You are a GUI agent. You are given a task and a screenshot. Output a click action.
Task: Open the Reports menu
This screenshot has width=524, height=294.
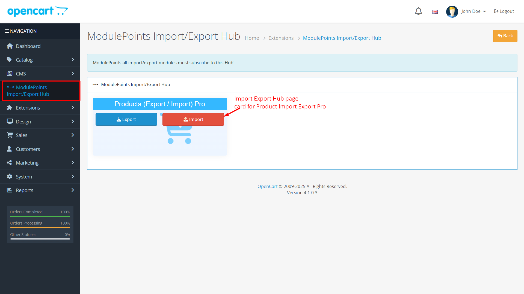tap(40, 190)
